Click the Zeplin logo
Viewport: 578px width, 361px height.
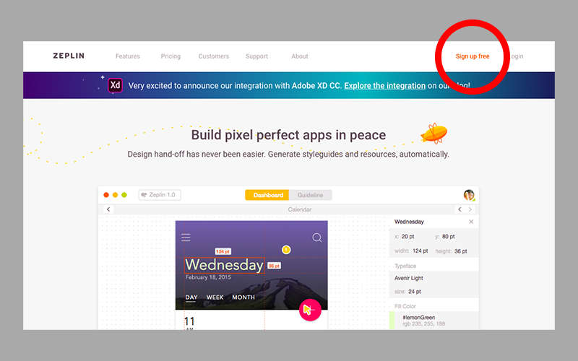(68, 56)
